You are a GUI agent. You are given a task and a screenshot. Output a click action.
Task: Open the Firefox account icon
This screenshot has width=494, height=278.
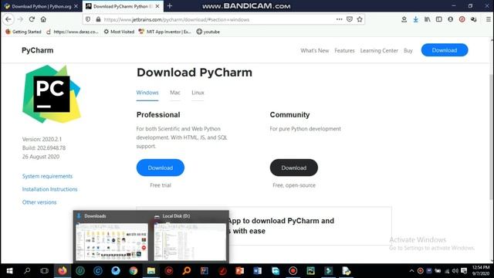pos(451,19)
